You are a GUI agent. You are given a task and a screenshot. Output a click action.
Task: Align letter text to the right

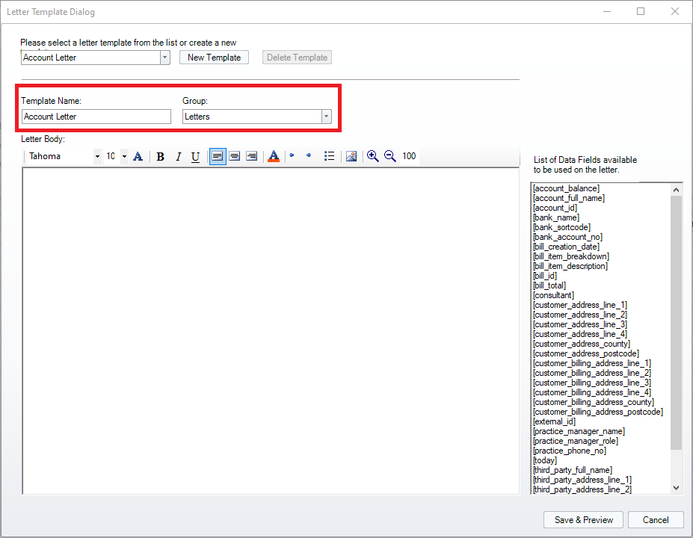pos(252,156)
